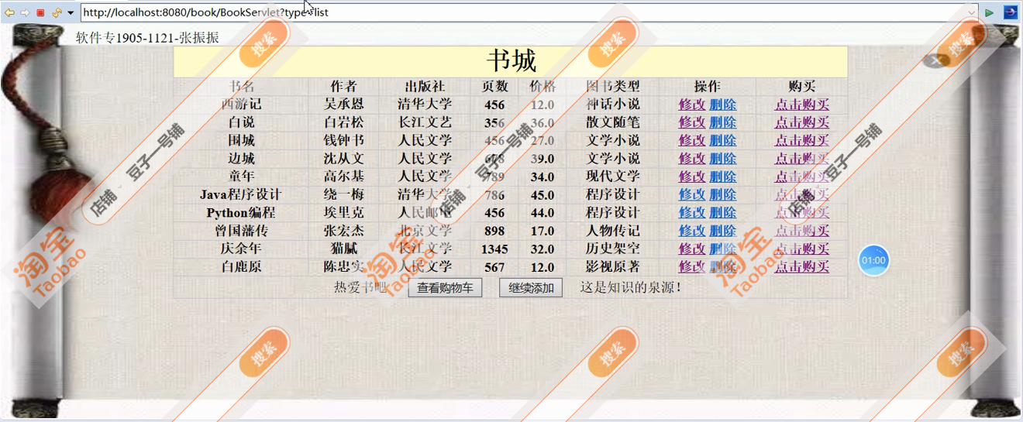Go back using the browser back arrow
This screenshot has height=422, width=1023.
[x=9, y=12]
